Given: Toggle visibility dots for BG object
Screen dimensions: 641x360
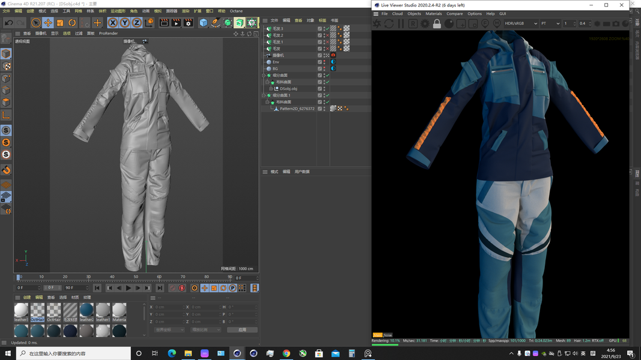Looking at the screenshot, I should [325, 68].
